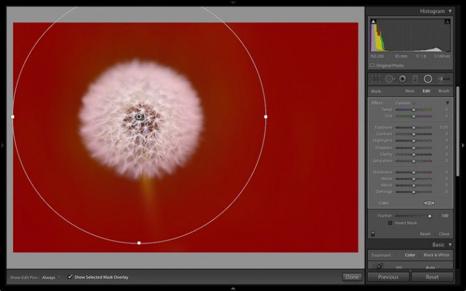Select the Red Eye Correction tool
Viewport: 466px width, 291px height.
point(402,79)
